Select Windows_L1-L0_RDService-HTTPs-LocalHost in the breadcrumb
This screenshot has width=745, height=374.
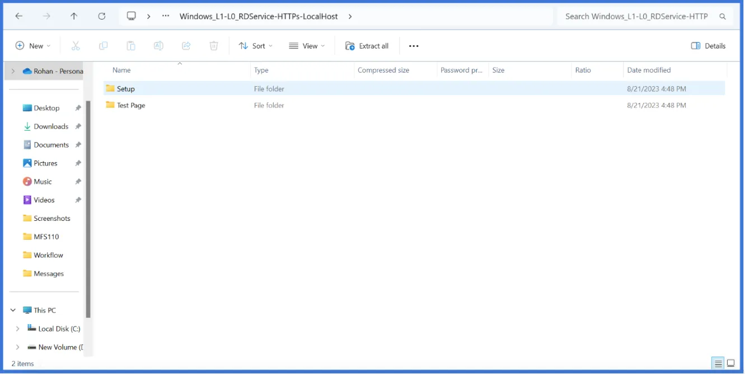259,16
